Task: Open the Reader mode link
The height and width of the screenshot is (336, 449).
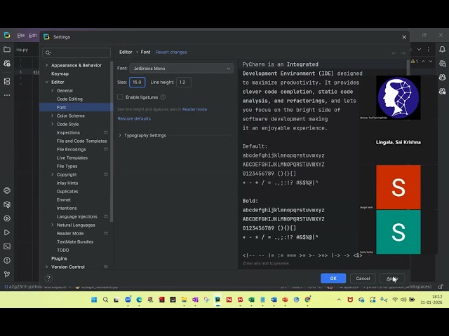Action: click(194, 109)
